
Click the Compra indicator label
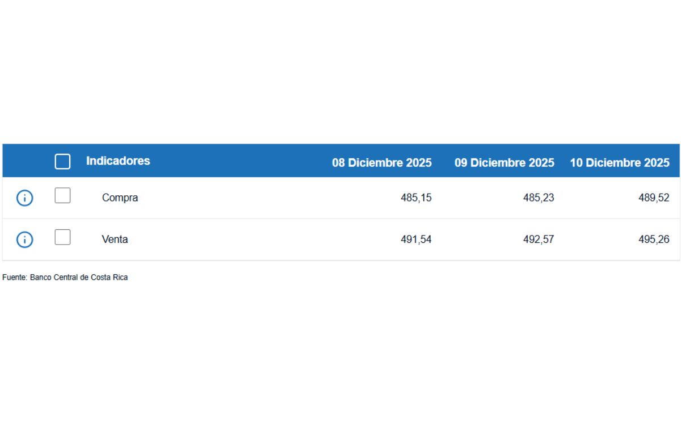click(120, 198)
